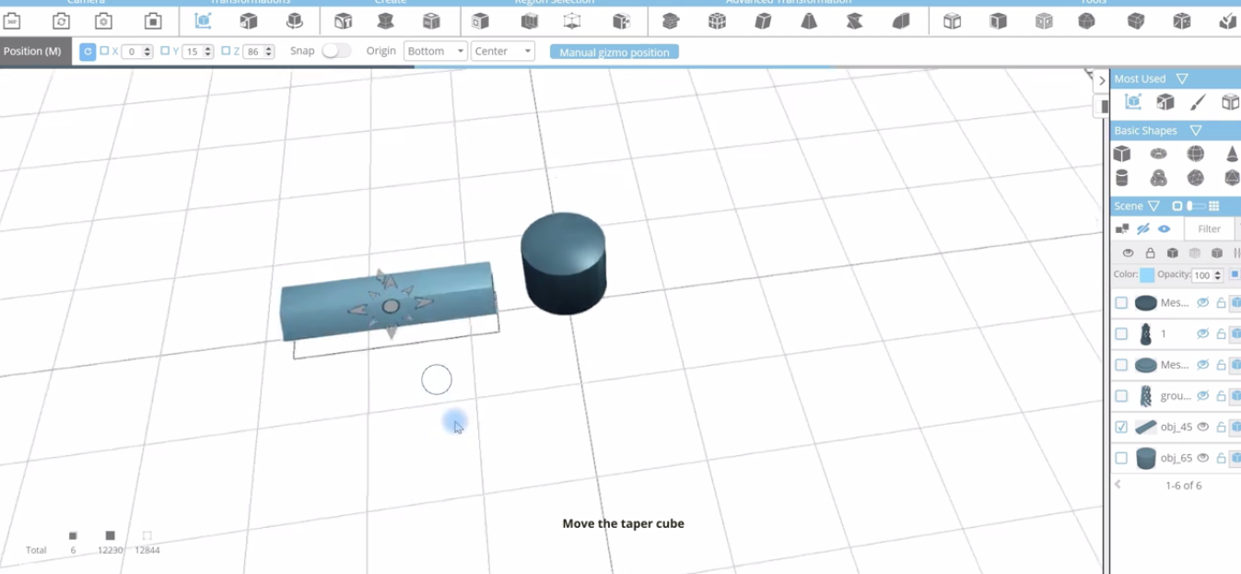Click the Opacity value field
Screen dimensions: 1241x574
point(1203,275)
